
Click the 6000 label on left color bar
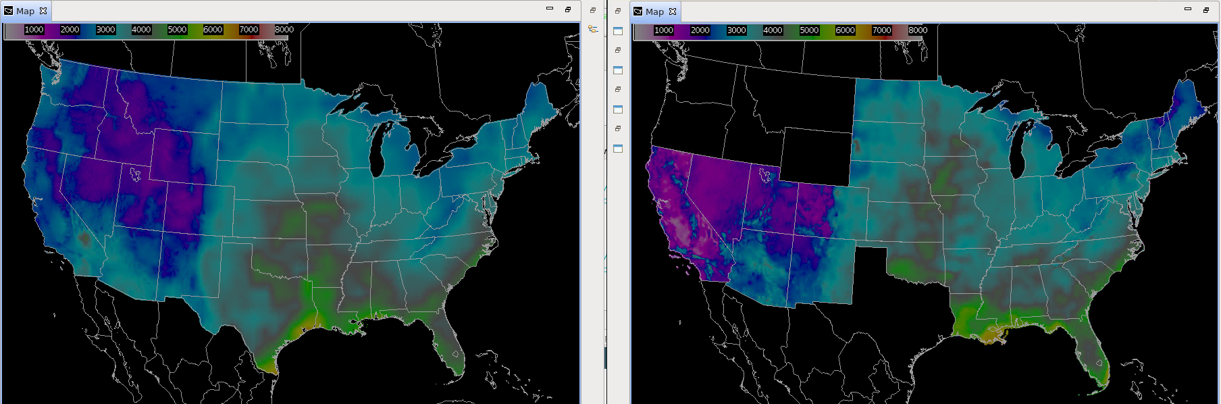pos(213,30)
